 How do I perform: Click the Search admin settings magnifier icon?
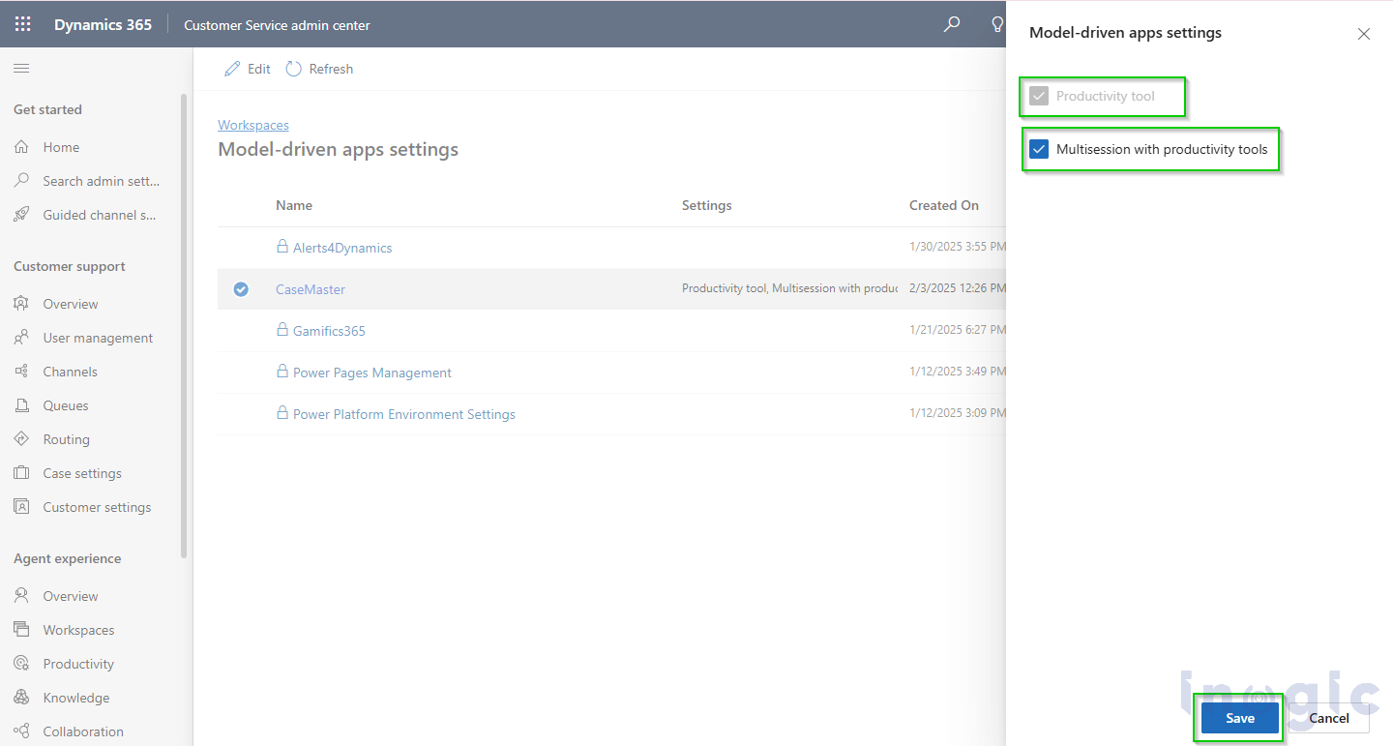click(x=21, y=181)
